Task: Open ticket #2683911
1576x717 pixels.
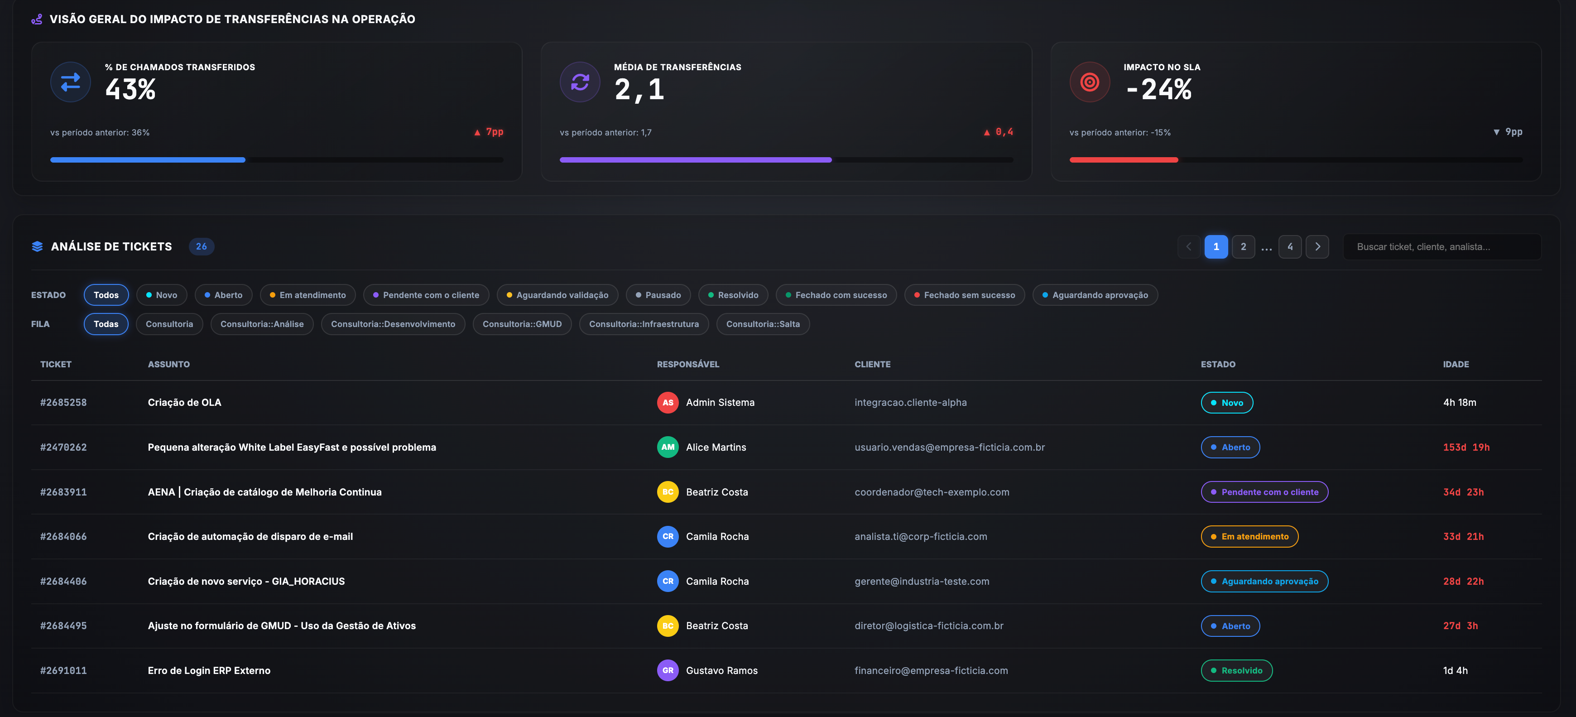Action: 63,492
